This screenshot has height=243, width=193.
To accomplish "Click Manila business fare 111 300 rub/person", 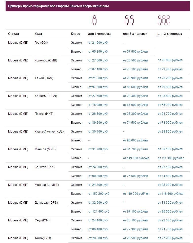I will tap(171, 158).
